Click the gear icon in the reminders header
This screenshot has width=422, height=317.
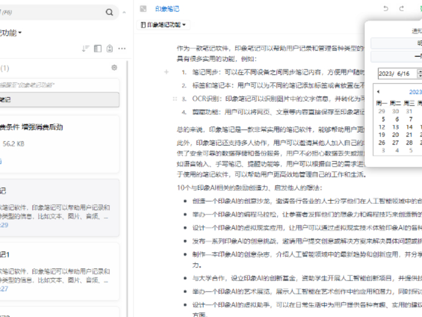tap(114, 68)
